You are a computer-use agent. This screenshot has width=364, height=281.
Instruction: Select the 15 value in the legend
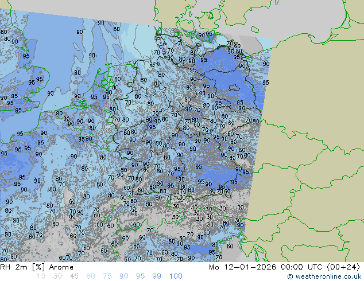tap(41, 276)
